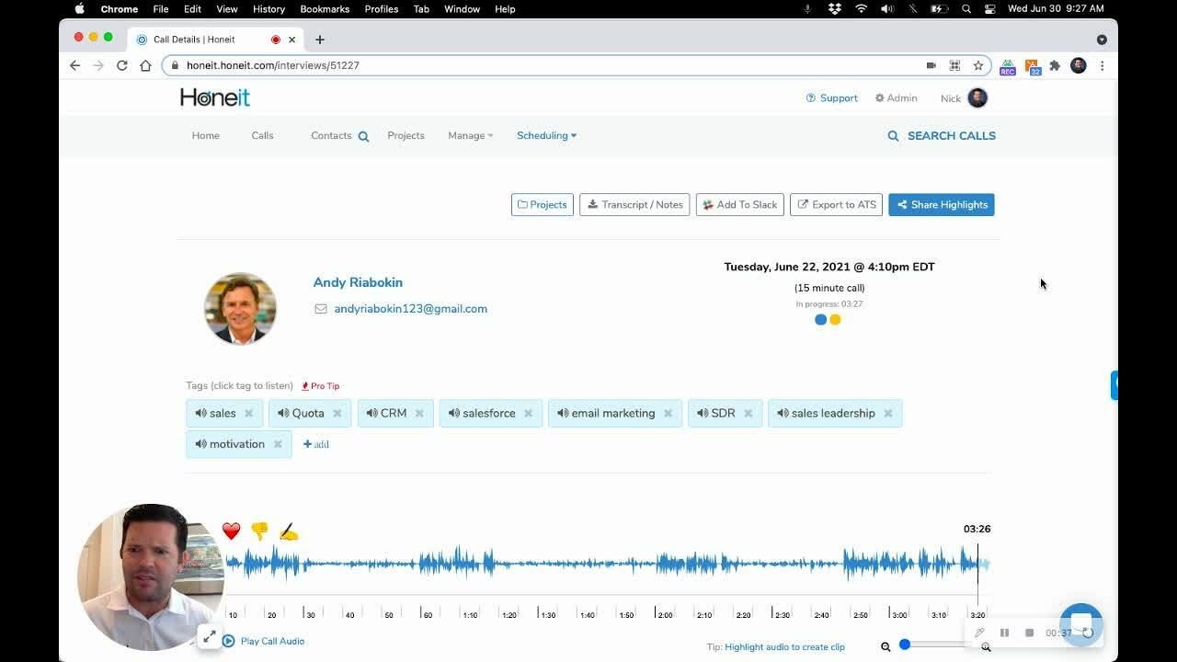Open the SEARCH CALLS link
The width and height of the screenshot is (1177, 662).
click(x=942, y=136)
